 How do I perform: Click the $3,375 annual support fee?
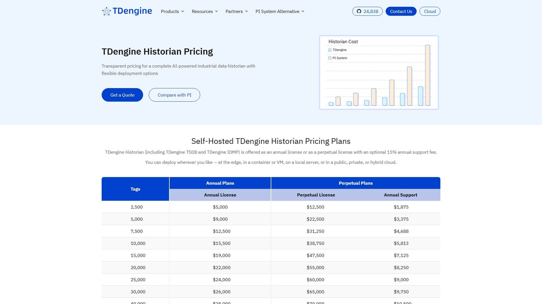(x=401, y=219)
